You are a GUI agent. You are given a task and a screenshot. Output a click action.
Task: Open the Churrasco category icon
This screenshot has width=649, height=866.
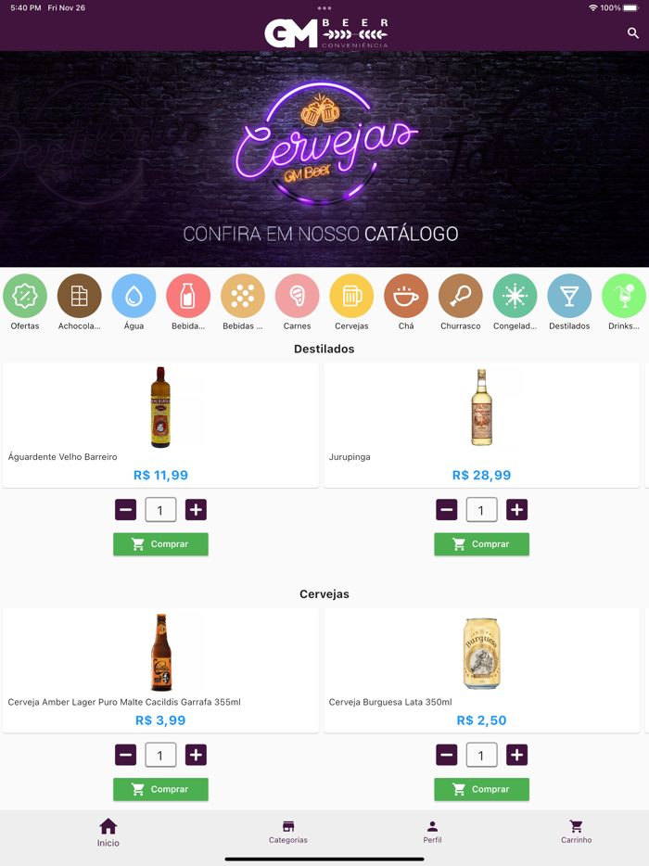(461, 296)
